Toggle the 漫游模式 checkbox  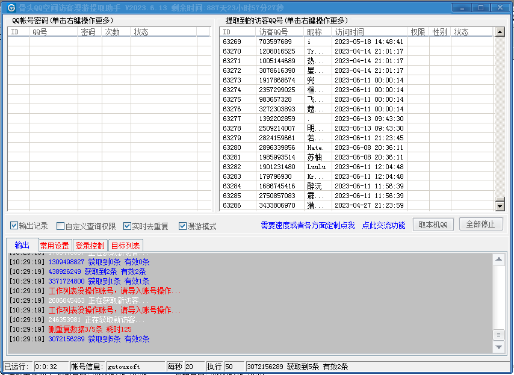pos(182,226)
